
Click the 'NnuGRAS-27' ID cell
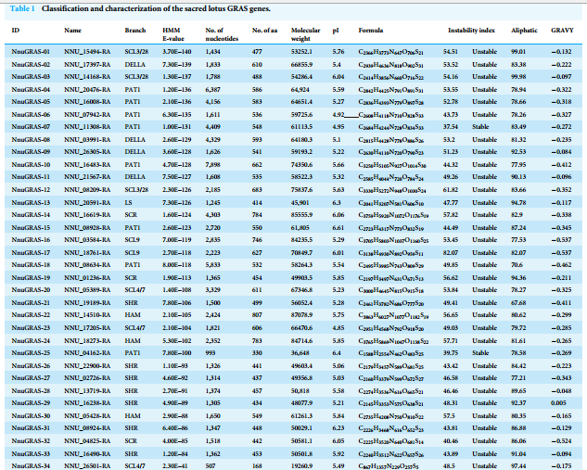(x=31, y=378)
